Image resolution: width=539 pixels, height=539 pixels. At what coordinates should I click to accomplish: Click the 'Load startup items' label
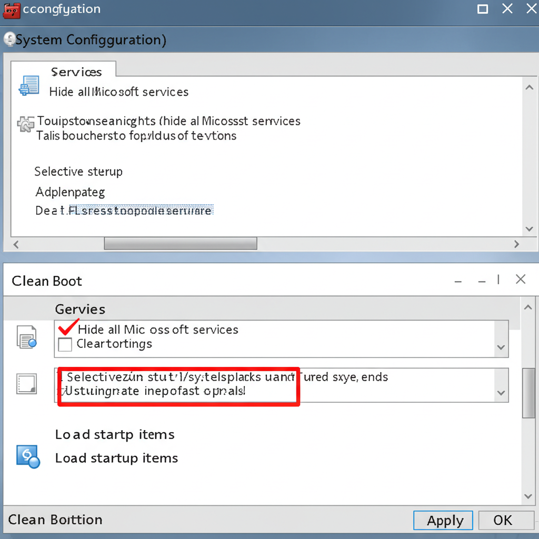point(116,458)
